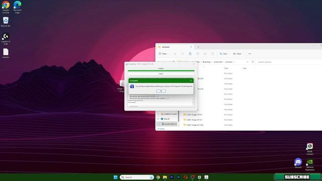
Task: Click Roaming in the address breadcrumb
Action: [206, 62]
